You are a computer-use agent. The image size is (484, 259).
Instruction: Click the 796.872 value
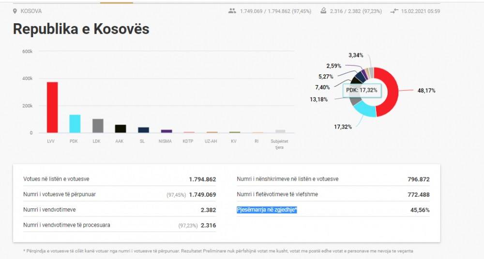[x=419, y=179]
